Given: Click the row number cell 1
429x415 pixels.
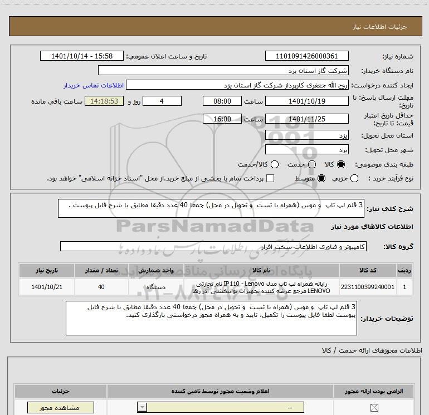Looking at the screenshot, I should (x=404, y=287).
